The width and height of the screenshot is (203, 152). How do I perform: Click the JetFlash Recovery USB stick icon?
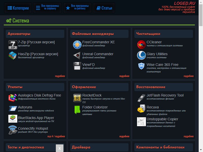(x=141, y=98)
